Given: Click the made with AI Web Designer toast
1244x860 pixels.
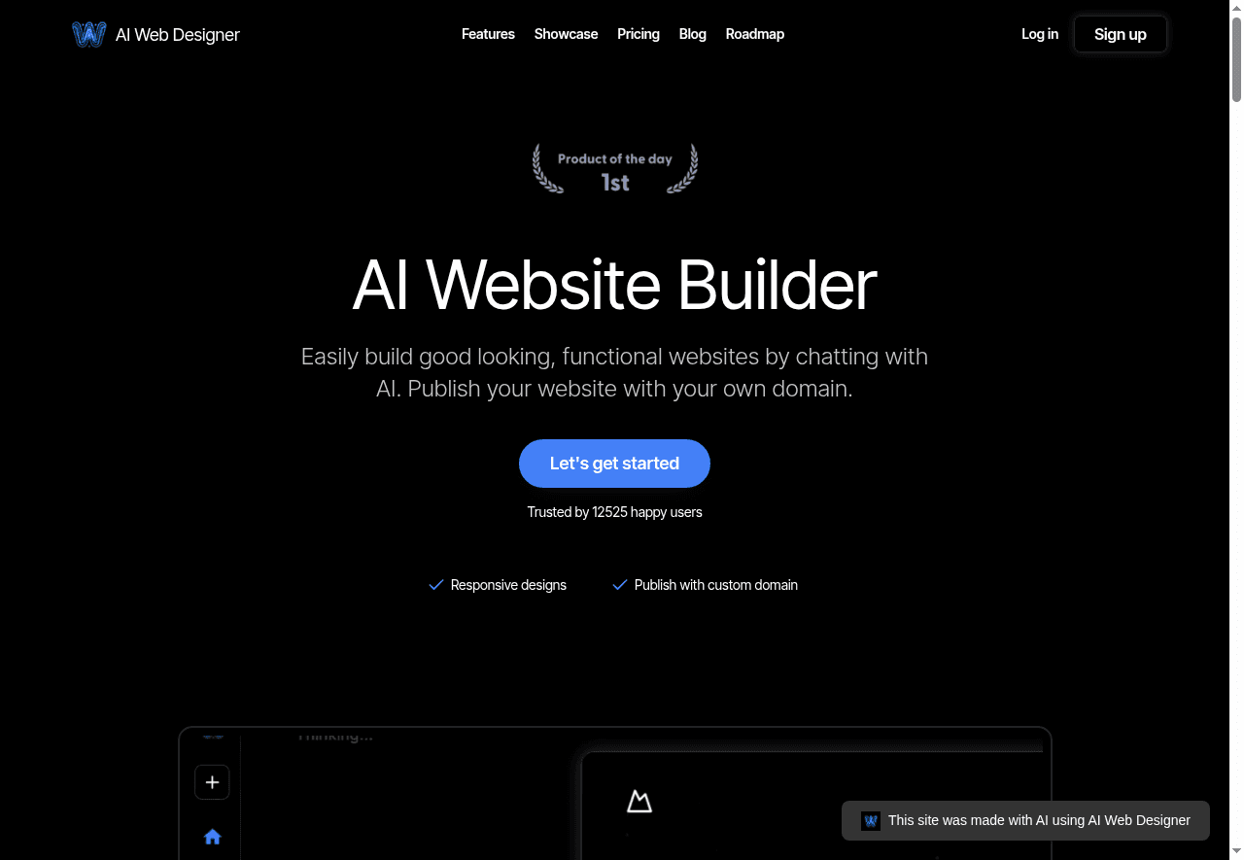Looking at the screenshot, I should (x=1024, y=820).
